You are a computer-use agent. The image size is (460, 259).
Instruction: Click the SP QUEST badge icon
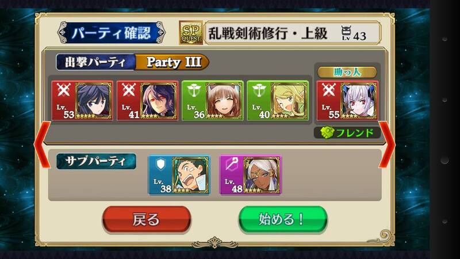pos(191,33)
